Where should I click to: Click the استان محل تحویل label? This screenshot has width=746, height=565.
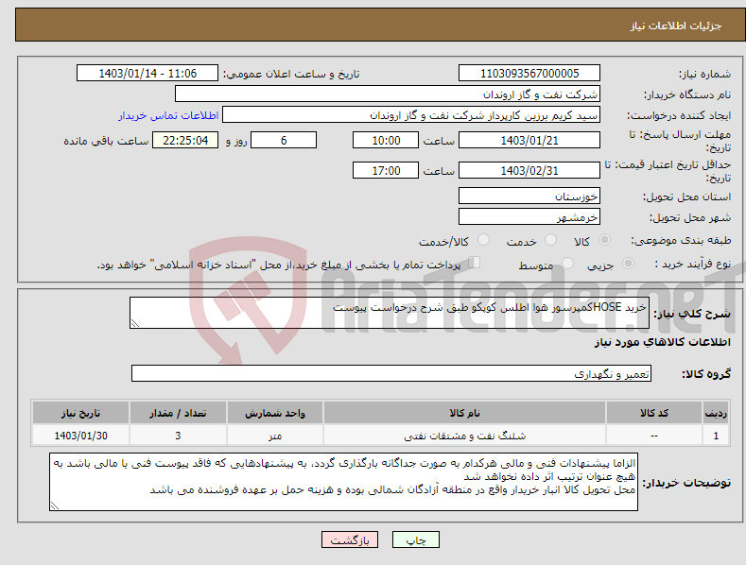[x=686, y=197]
